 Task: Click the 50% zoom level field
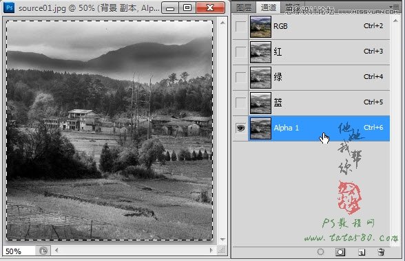click(x=19, y=251)
